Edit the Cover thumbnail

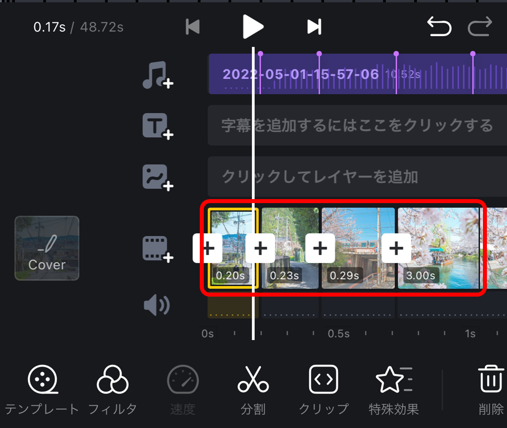(x=47, y=248)
